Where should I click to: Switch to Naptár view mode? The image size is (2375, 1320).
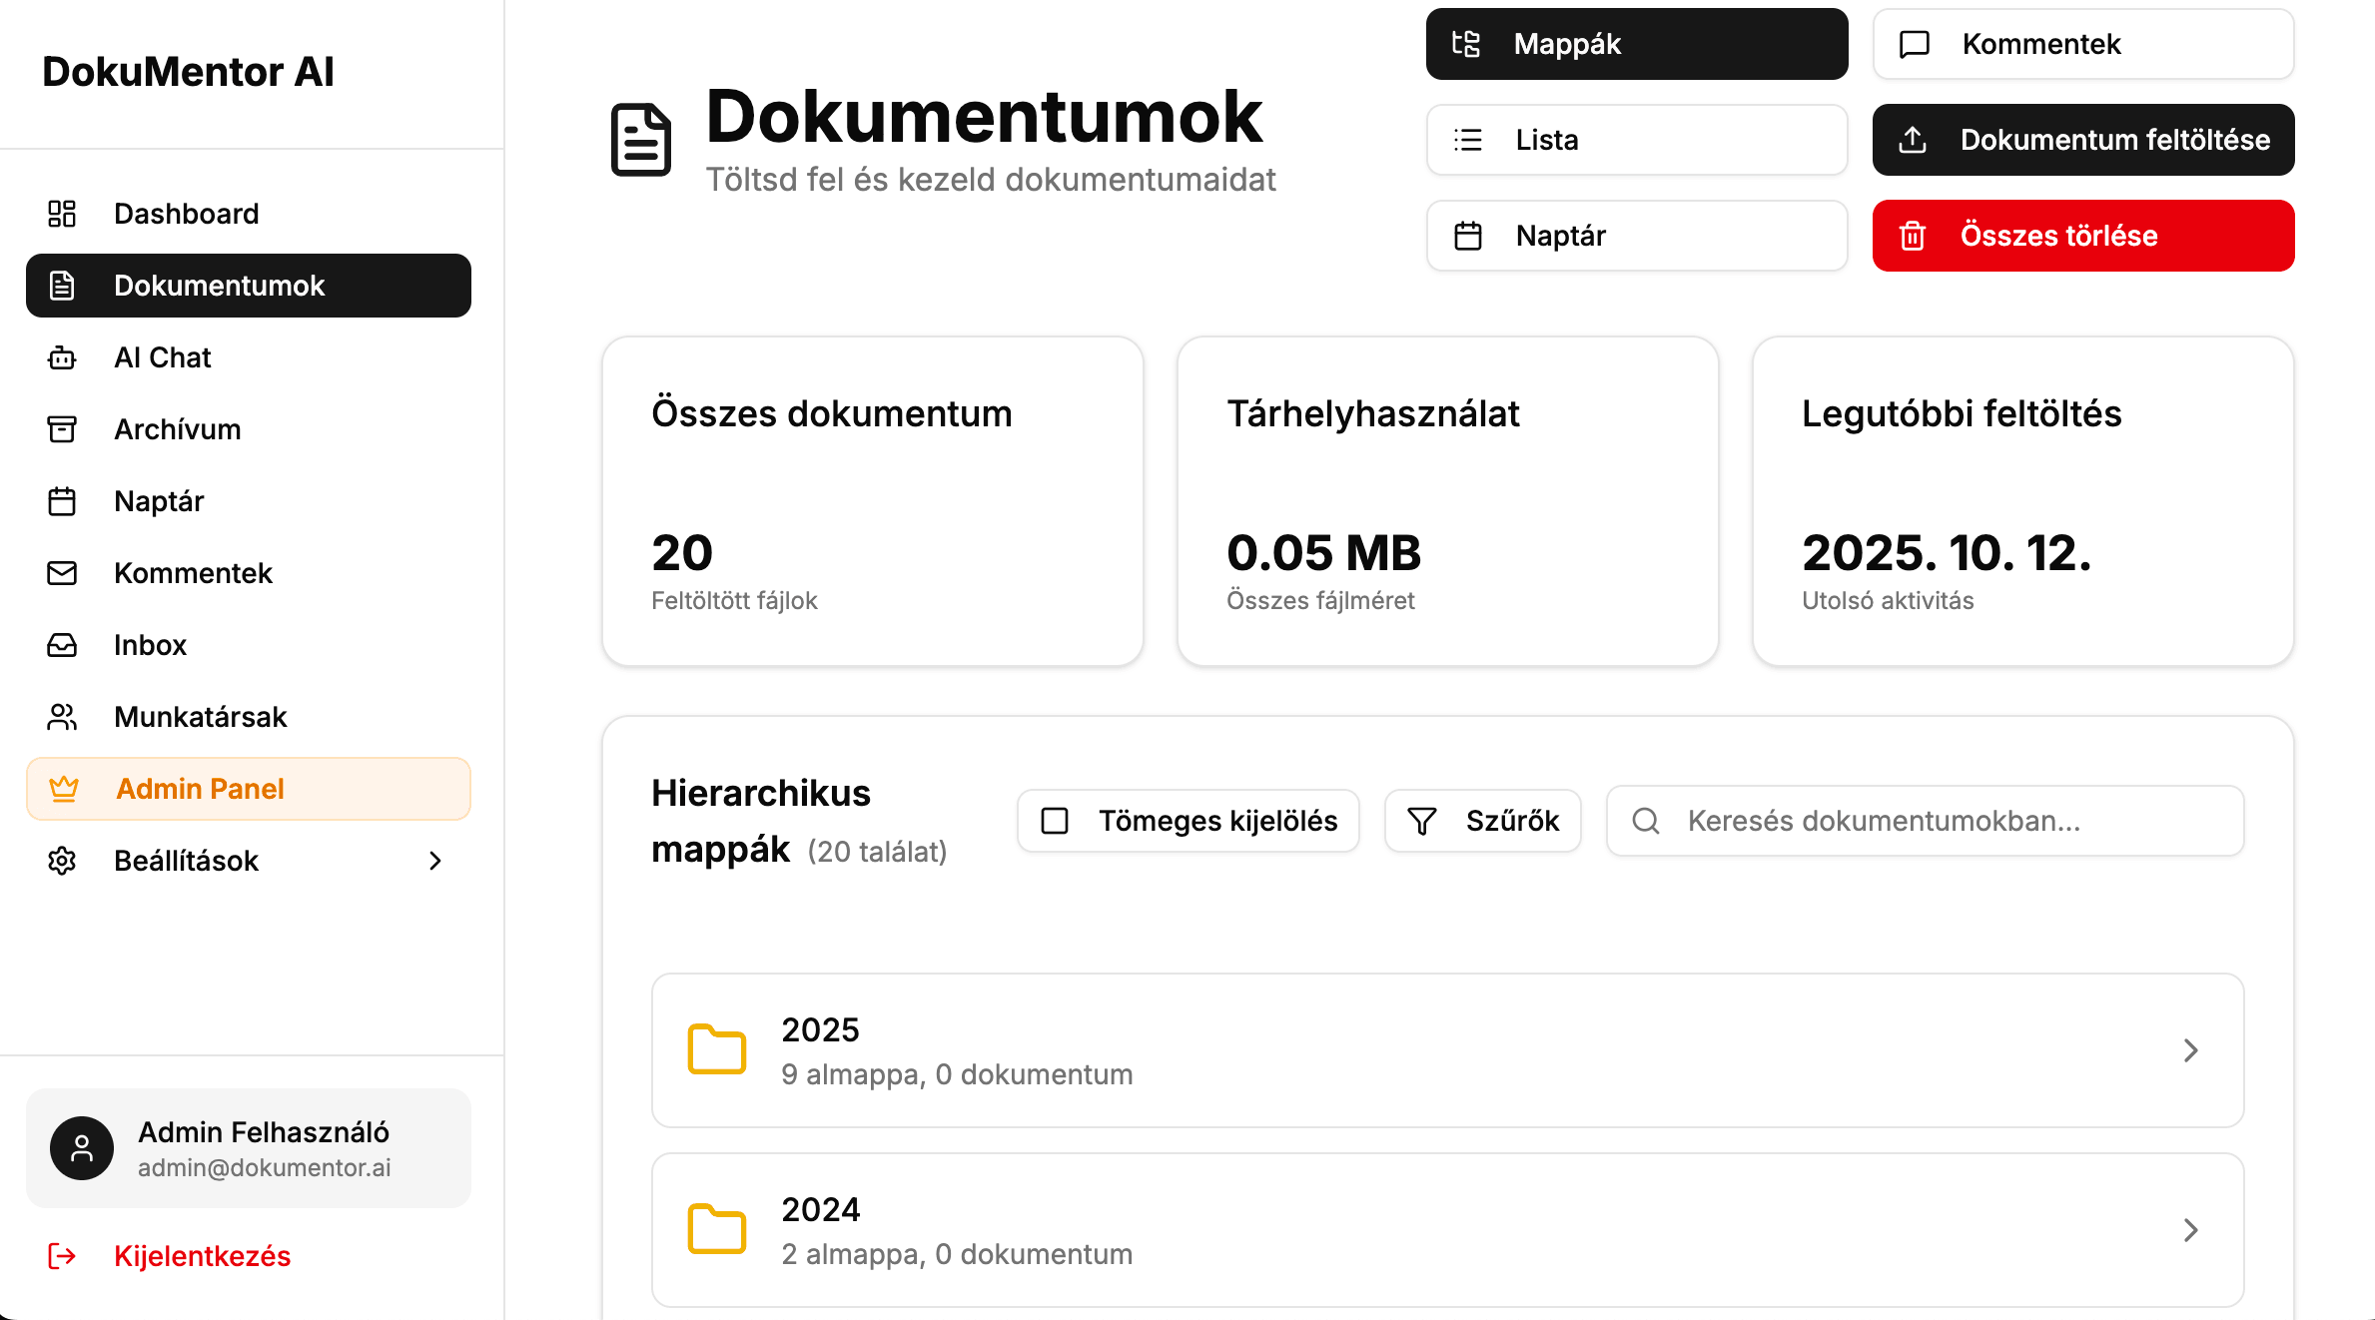[x=1636, y=236]
